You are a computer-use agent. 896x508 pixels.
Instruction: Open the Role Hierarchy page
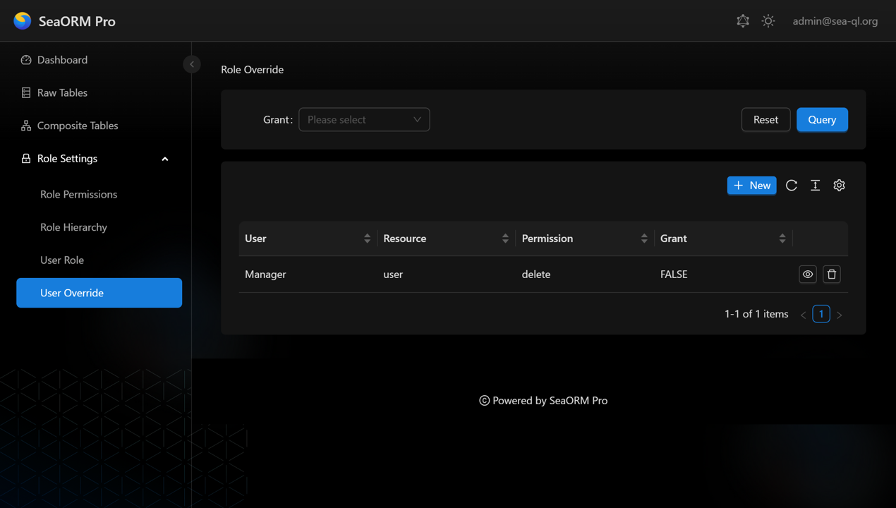[73, 227]
